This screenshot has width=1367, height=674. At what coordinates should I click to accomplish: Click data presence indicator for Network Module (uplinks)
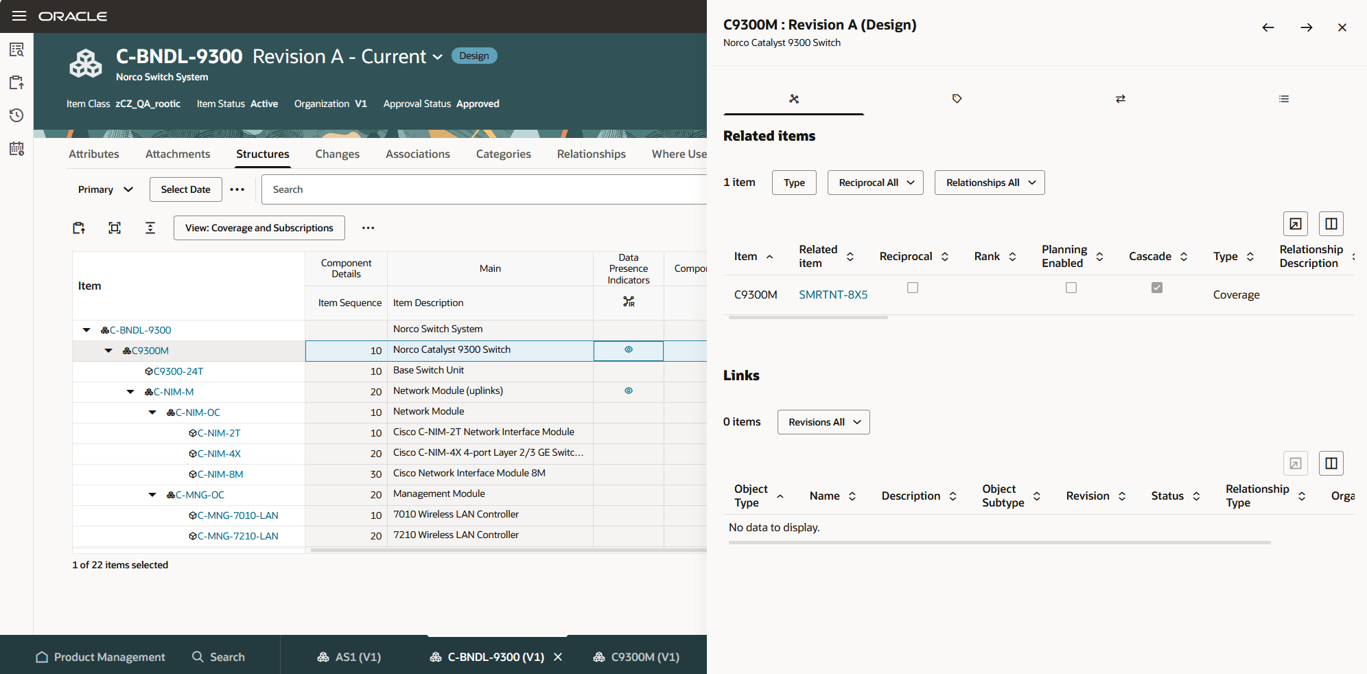click(629, 391)
